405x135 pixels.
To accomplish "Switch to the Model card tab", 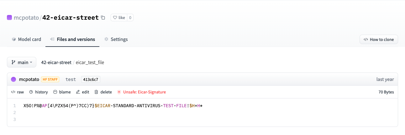I will tap(26, 39).
